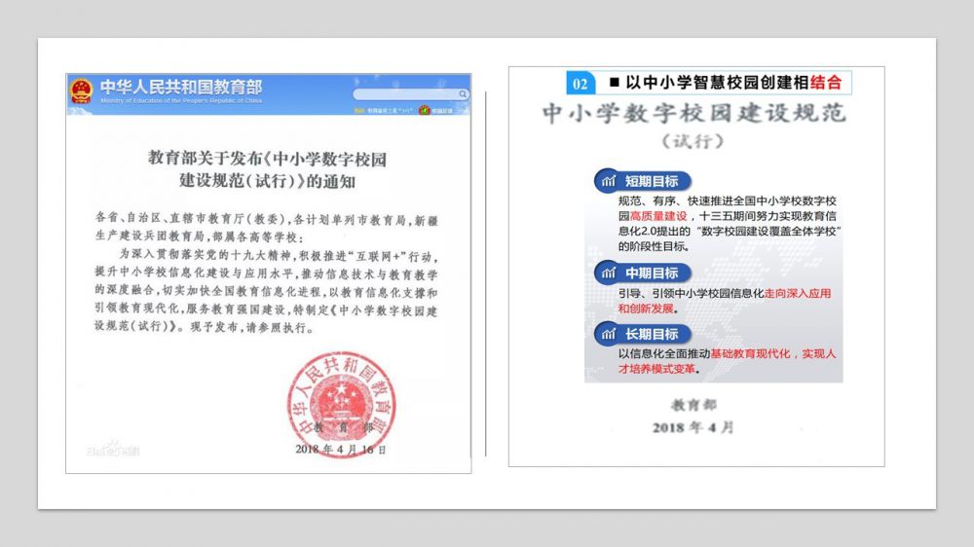Click the 中华人民共和国教育部 site title

coord(181,88)
